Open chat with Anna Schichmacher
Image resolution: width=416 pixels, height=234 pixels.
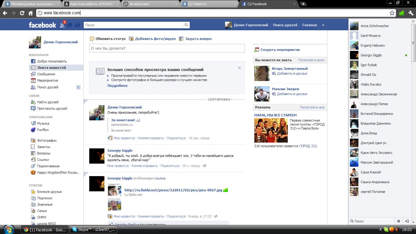pyautogui.click(x=379, y=26)
